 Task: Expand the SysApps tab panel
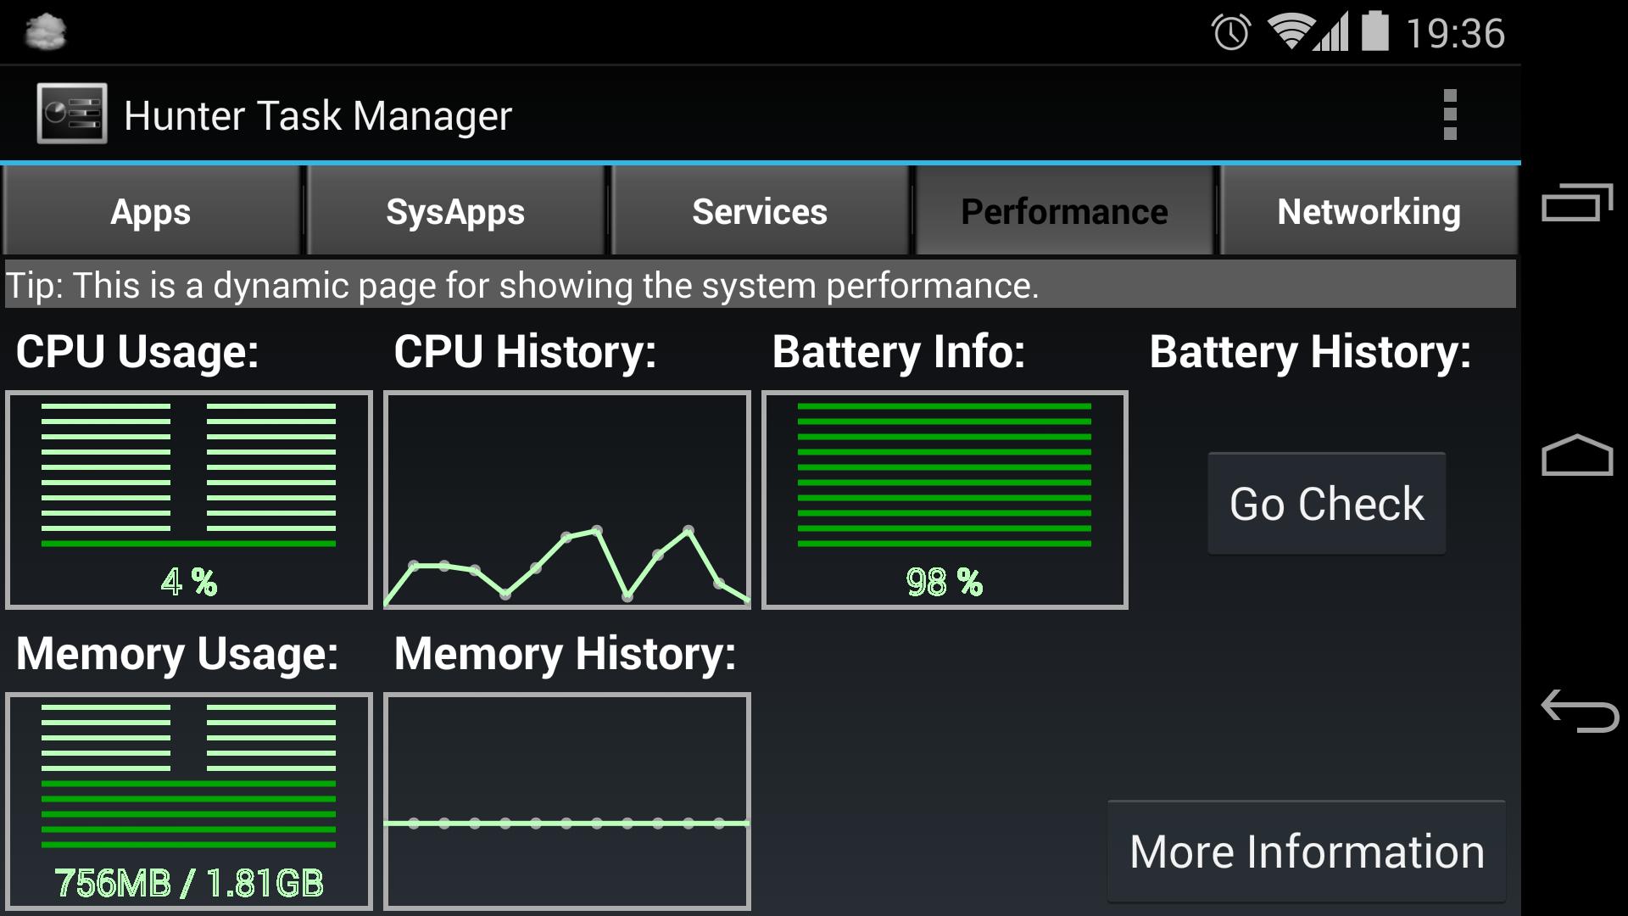pyautogui.click(x=455, y=211)
